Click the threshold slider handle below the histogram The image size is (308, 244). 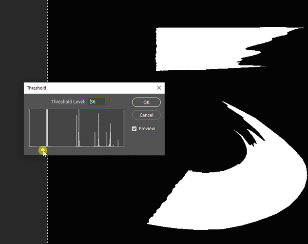click(43, 150)
